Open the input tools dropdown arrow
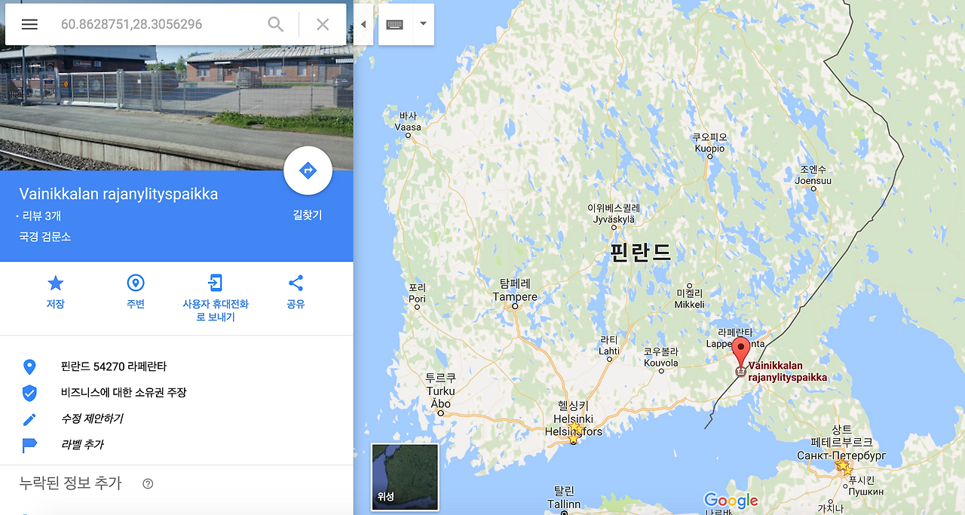The width and height of the screenshot is (965, 515). 423,24
